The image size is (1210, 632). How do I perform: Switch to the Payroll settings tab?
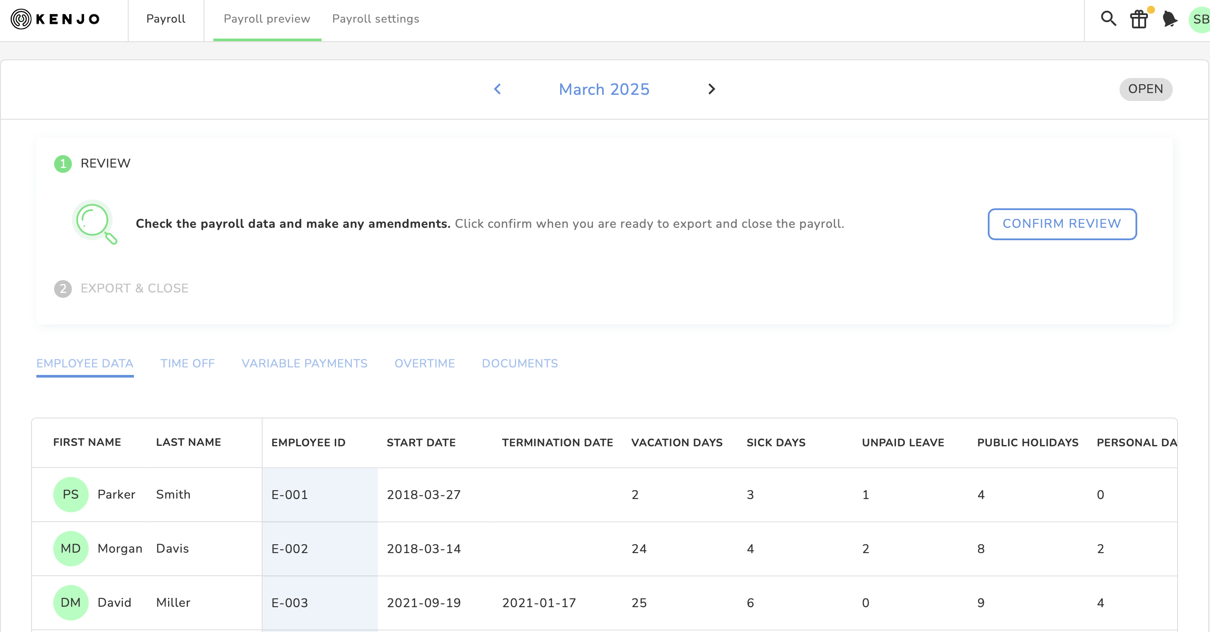375,19
